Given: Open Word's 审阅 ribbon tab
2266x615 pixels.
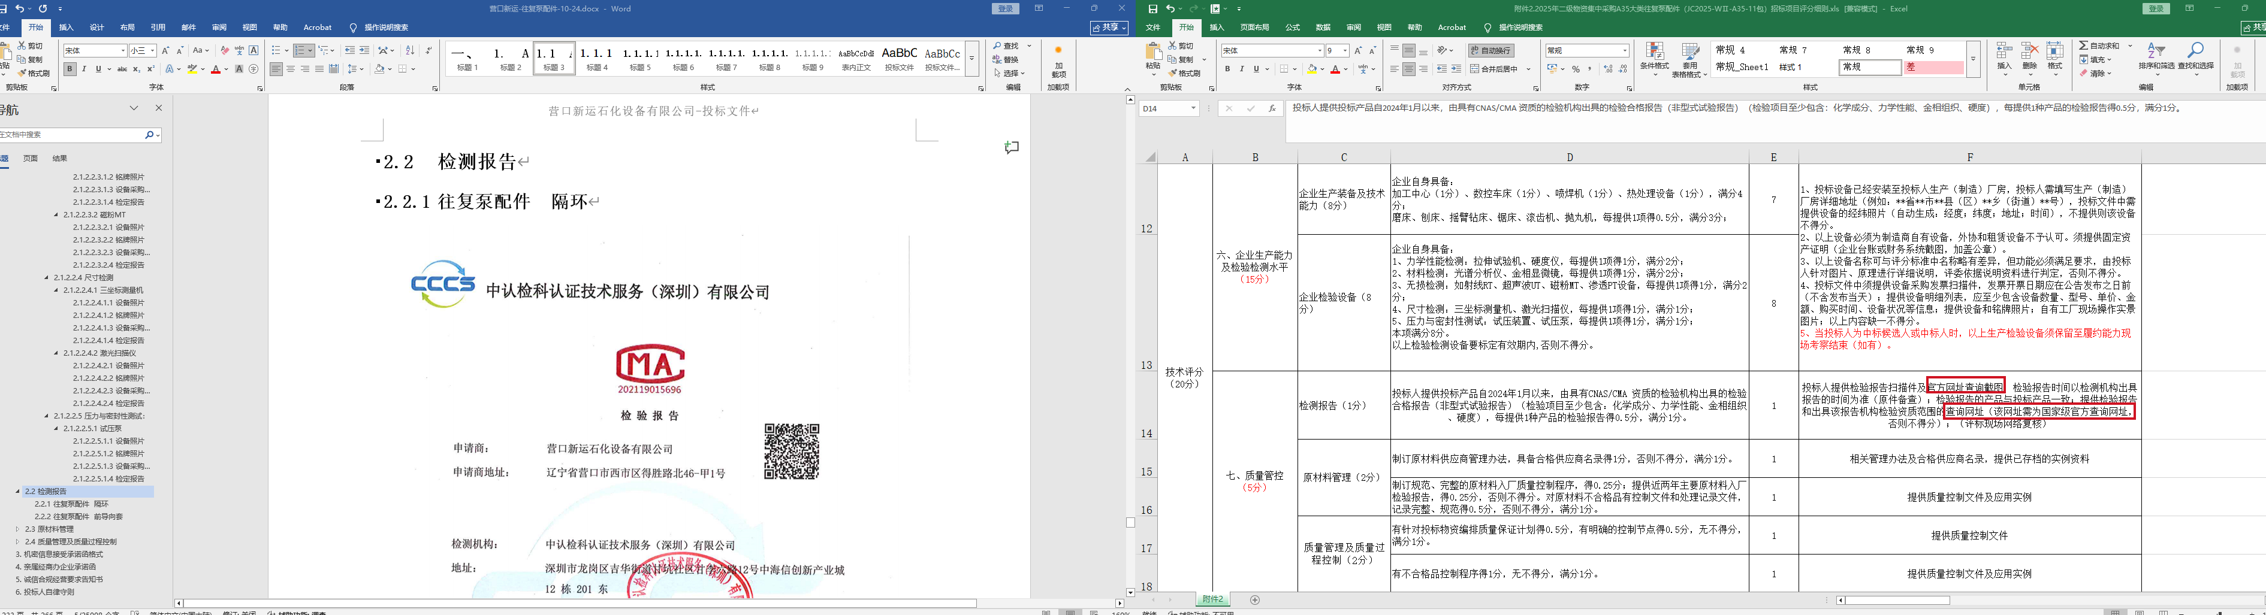Looking at the screenshot, I should (x=219, y=27).
